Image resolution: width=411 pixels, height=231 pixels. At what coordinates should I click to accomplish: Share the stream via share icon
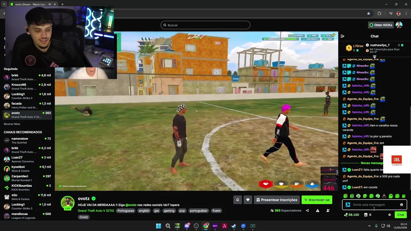click(x=307, y=210)
